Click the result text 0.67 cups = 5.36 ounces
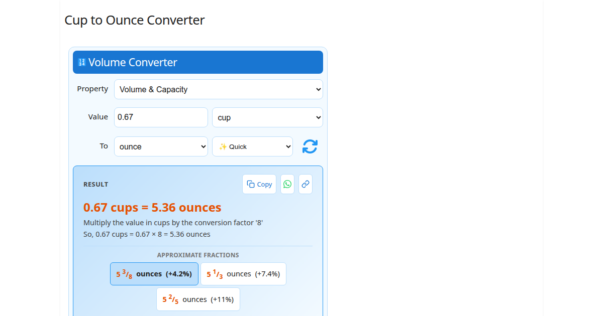The image size is (603, 316). pos(152,207)
